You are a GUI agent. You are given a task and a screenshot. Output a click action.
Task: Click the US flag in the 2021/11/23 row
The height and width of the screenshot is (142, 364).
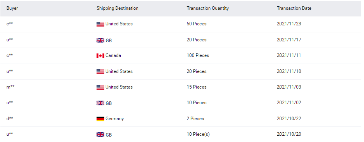[x=100, y=24]
